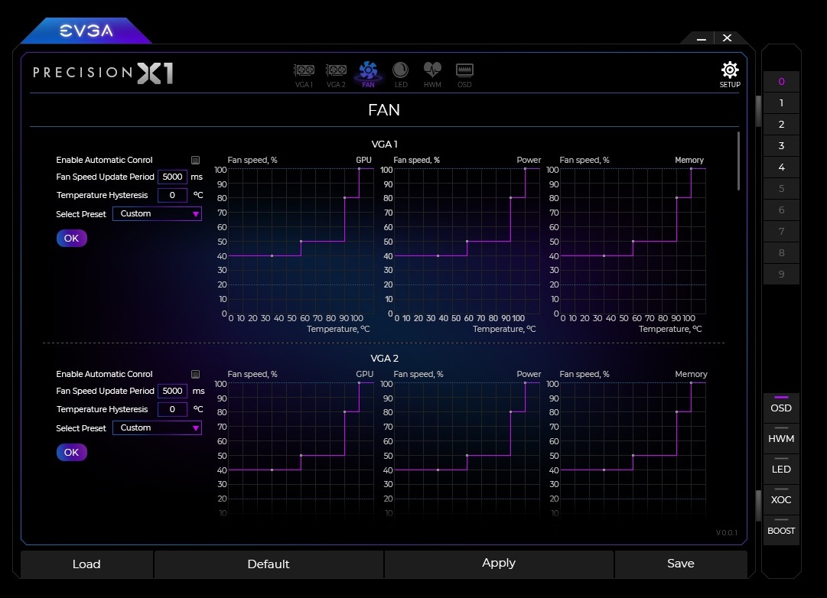This screenshot has width=827, height=598.
Task: Select profile slot 9
Action: pyautogui.click(x=781, y=274)
